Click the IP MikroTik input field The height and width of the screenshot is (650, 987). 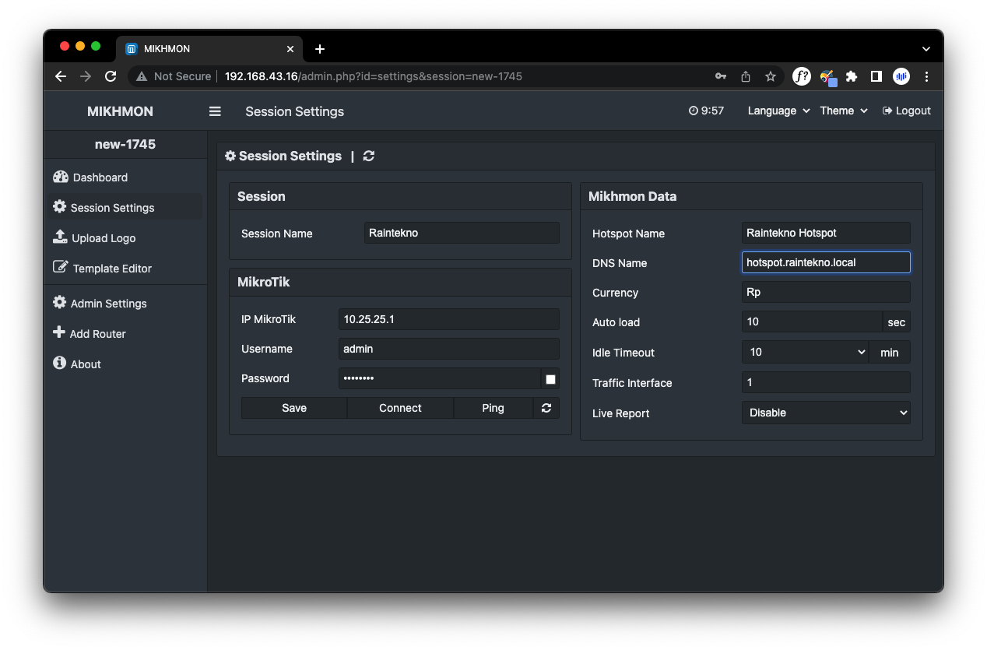[448, 319]
